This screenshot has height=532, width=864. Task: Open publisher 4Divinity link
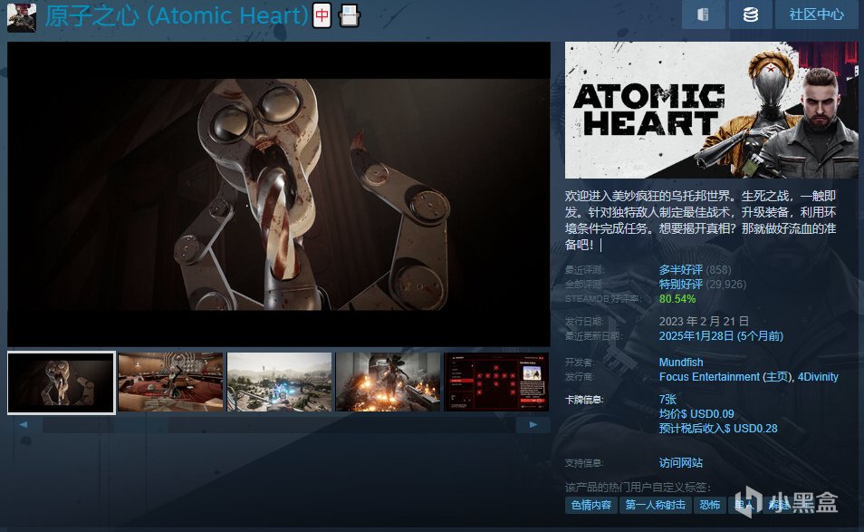(818, 376)
